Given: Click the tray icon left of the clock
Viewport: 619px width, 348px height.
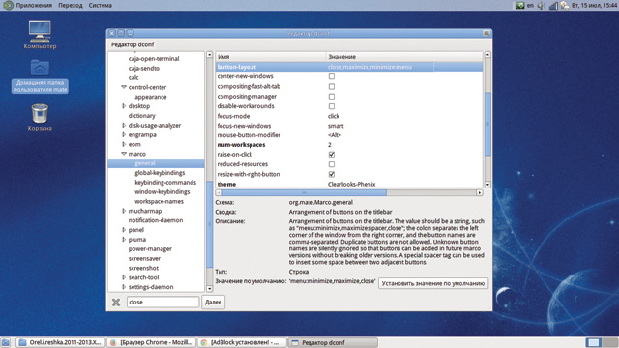Looking at the screenshot, I should click(565, 5).
